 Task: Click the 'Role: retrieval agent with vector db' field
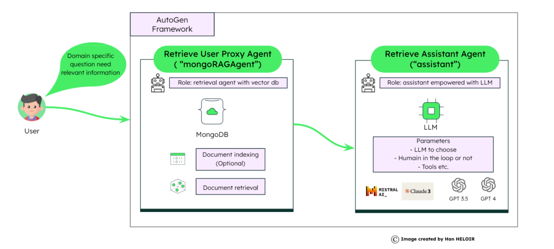pos(228,83)
